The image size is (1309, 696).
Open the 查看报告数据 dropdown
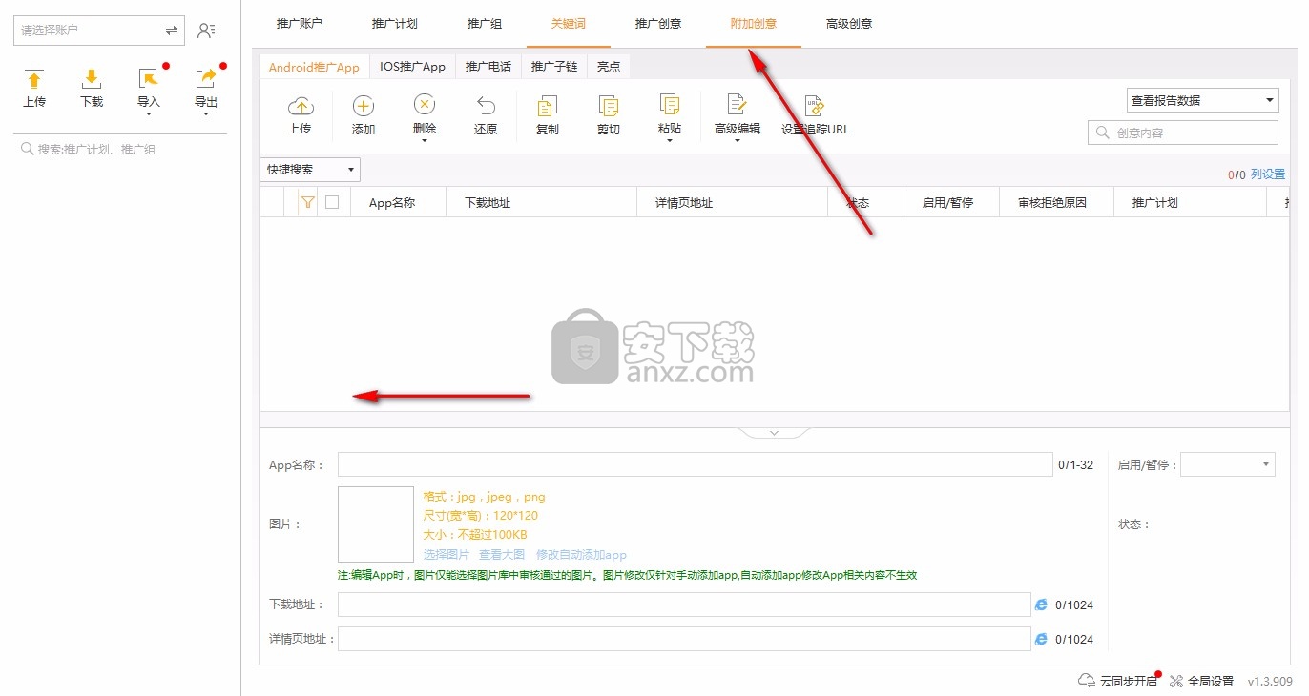[x=1202, y=100]
